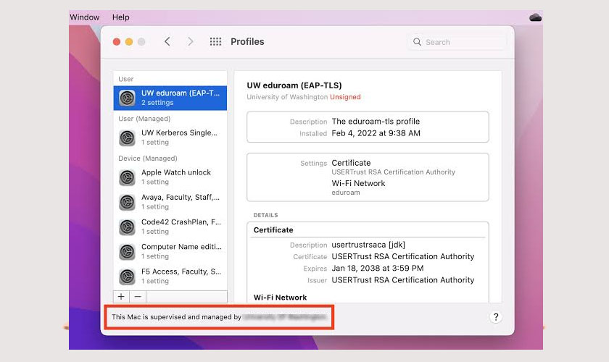Click the cloud icon in menu bar
Image resolution: width=609 pixels, height=362 pixels.
(x=536, y=17)
